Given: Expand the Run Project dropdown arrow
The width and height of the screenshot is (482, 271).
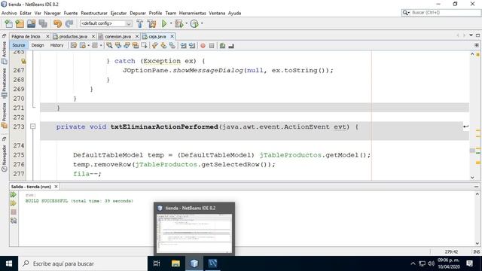Looking at the screenshot, I should [171, 23].
